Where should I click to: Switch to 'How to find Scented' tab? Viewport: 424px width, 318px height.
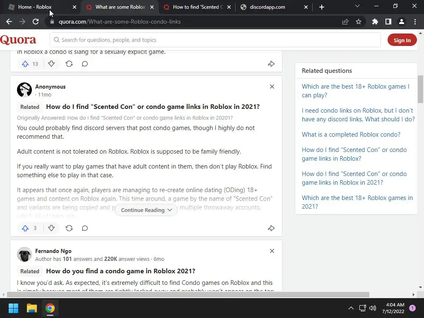[198, 7]
